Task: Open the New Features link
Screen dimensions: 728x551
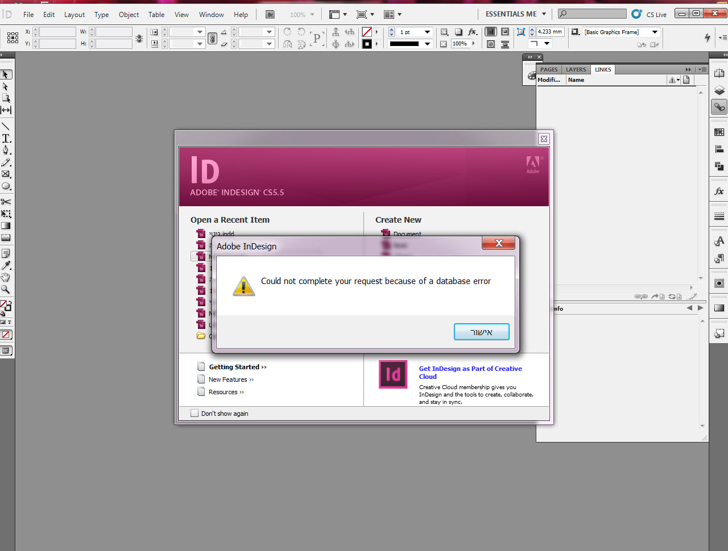Action: point(231,379)
